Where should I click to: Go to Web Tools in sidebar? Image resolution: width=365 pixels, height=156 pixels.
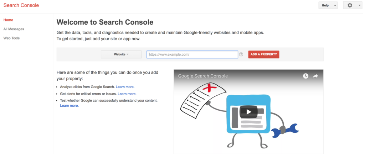[x=11, y=38]
